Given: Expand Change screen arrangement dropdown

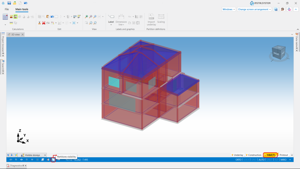Looking at the screenshot, I should tap(254, 9).
